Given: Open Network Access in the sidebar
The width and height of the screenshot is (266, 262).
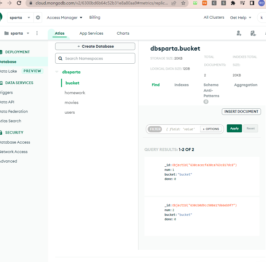Looking at the screenshot, I should coord(14,152).
